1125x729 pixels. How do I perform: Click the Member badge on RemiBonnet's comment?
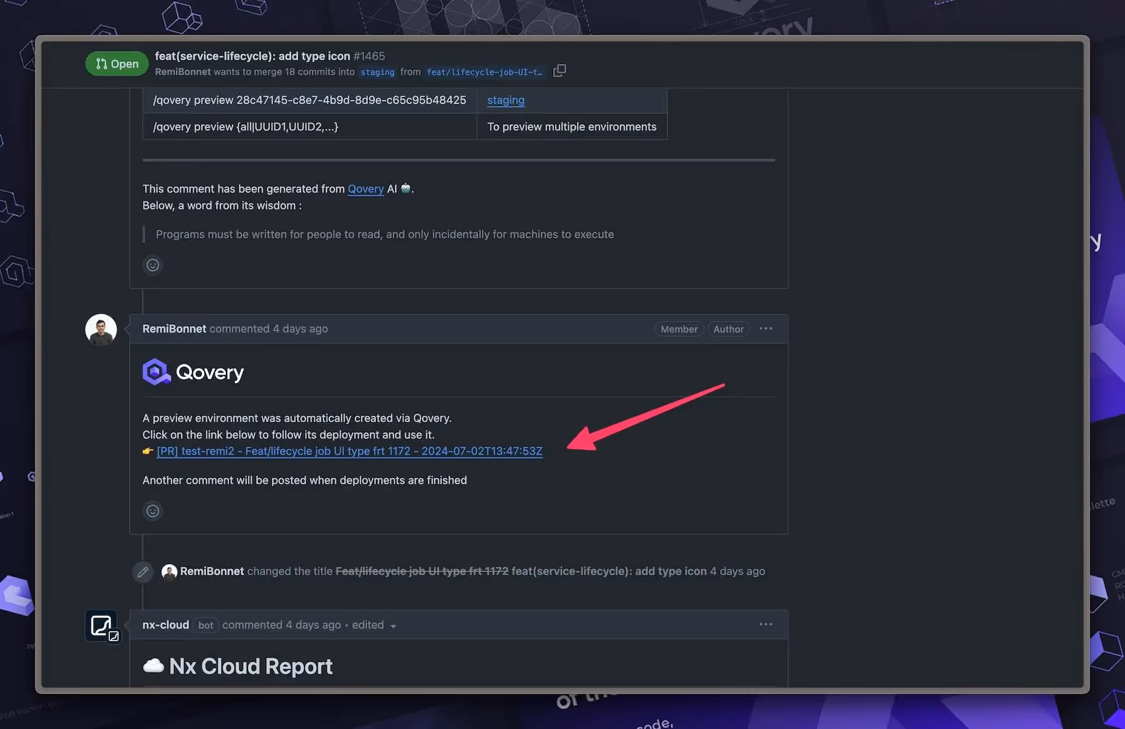[679, 329]
